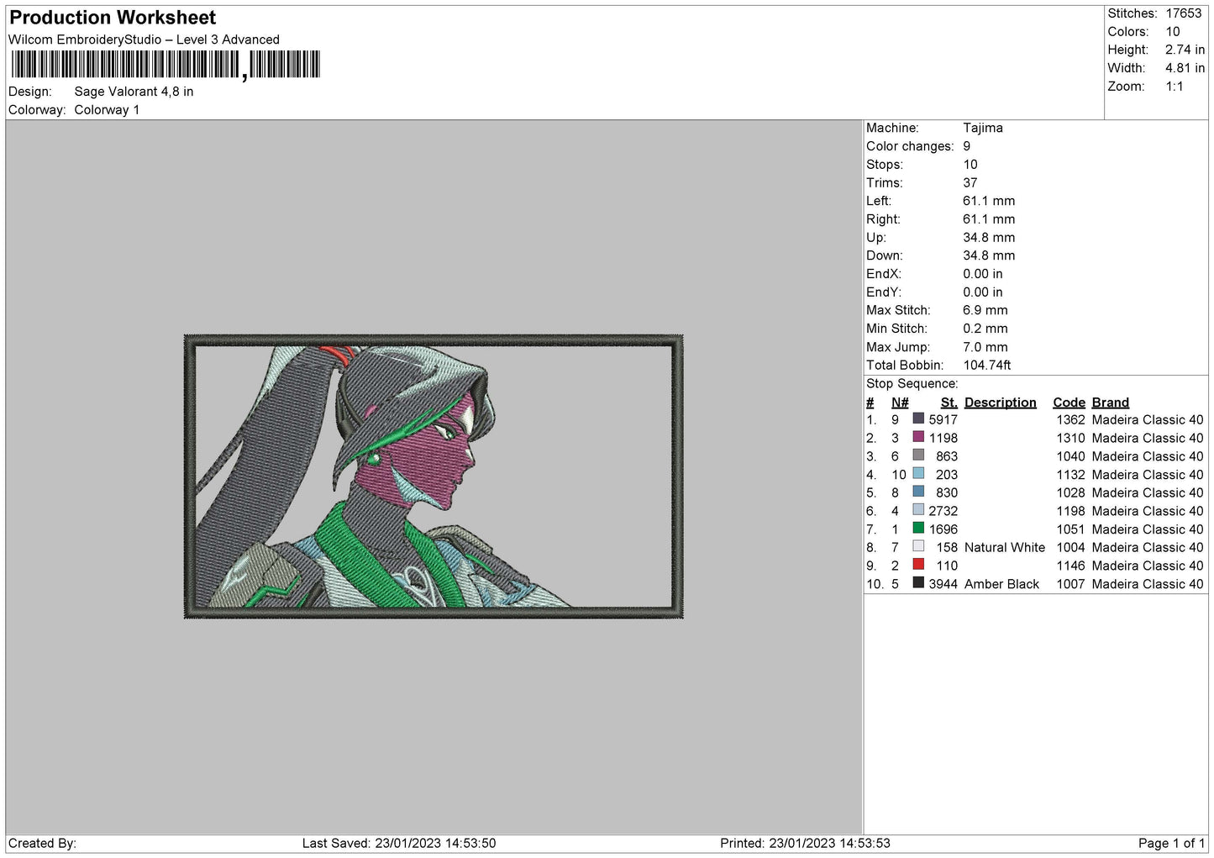Click the Stitches count value 17653
Image resolution: width=1214 pixels, height=858 pixels.
pyautogui.click(x=1183, y=13)
